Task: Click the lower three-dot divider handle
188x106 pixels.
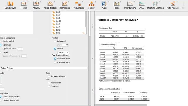Action: click(x=93, y=91)
